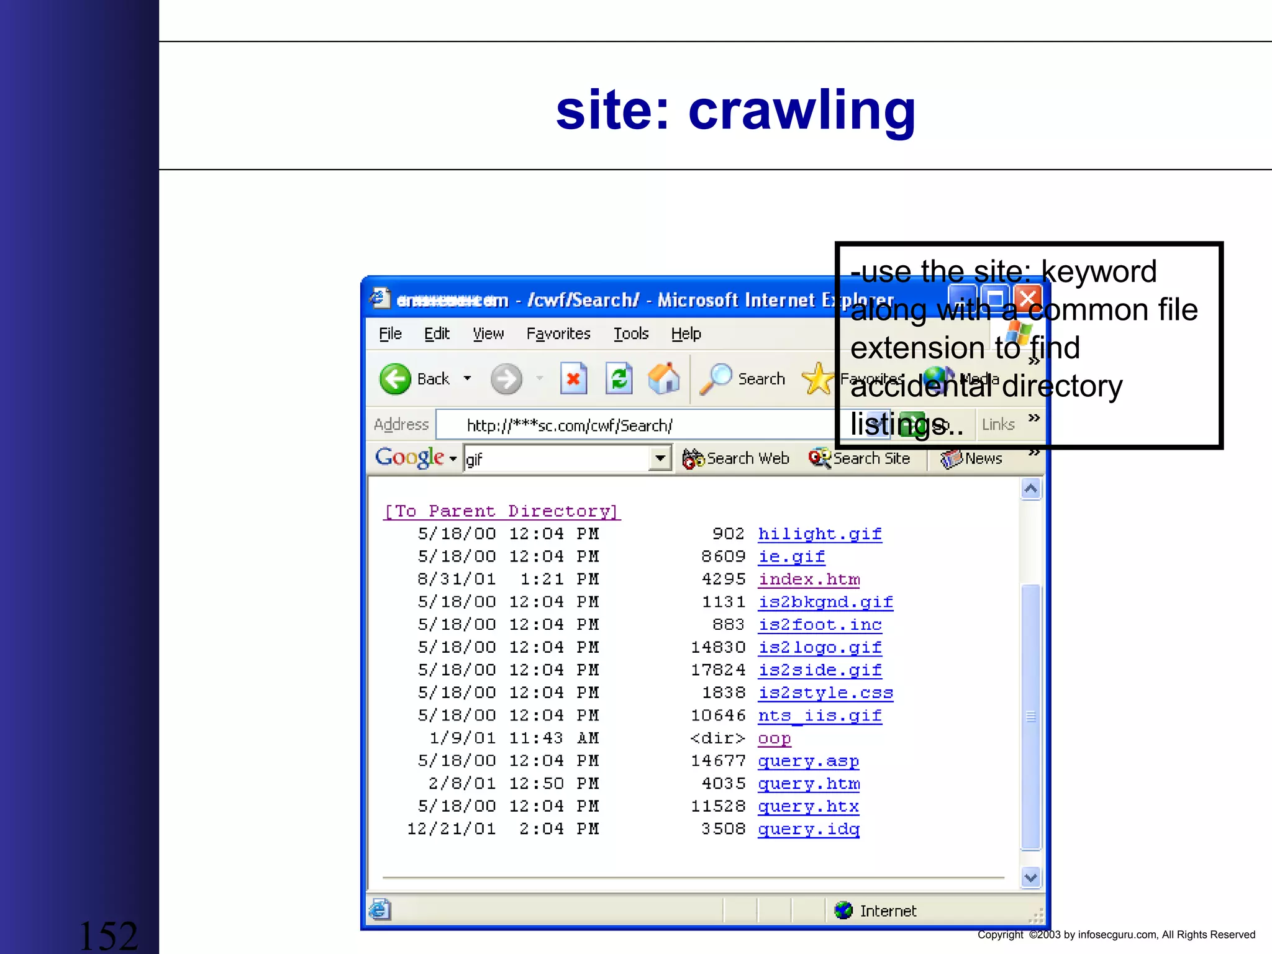Open the query.asp link
Viewport: 1272px width, 954px height.
point(809,761)
